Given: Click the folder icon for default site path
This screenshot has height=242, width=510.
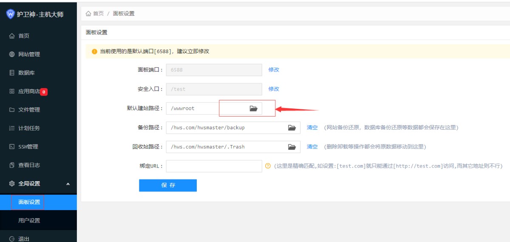Looking at the screenshot, I should coord(253,108).
